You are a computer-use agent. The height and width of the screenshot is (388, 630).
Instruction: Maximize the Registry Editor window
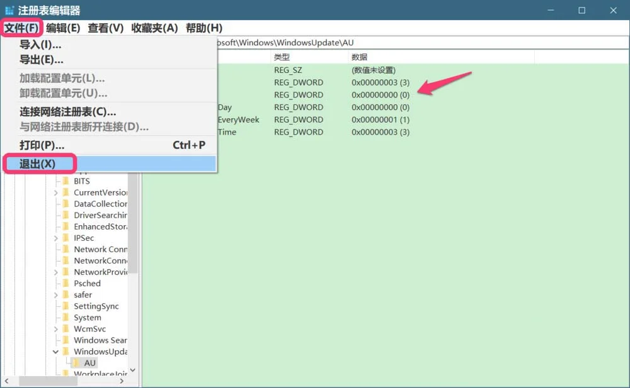581,10
